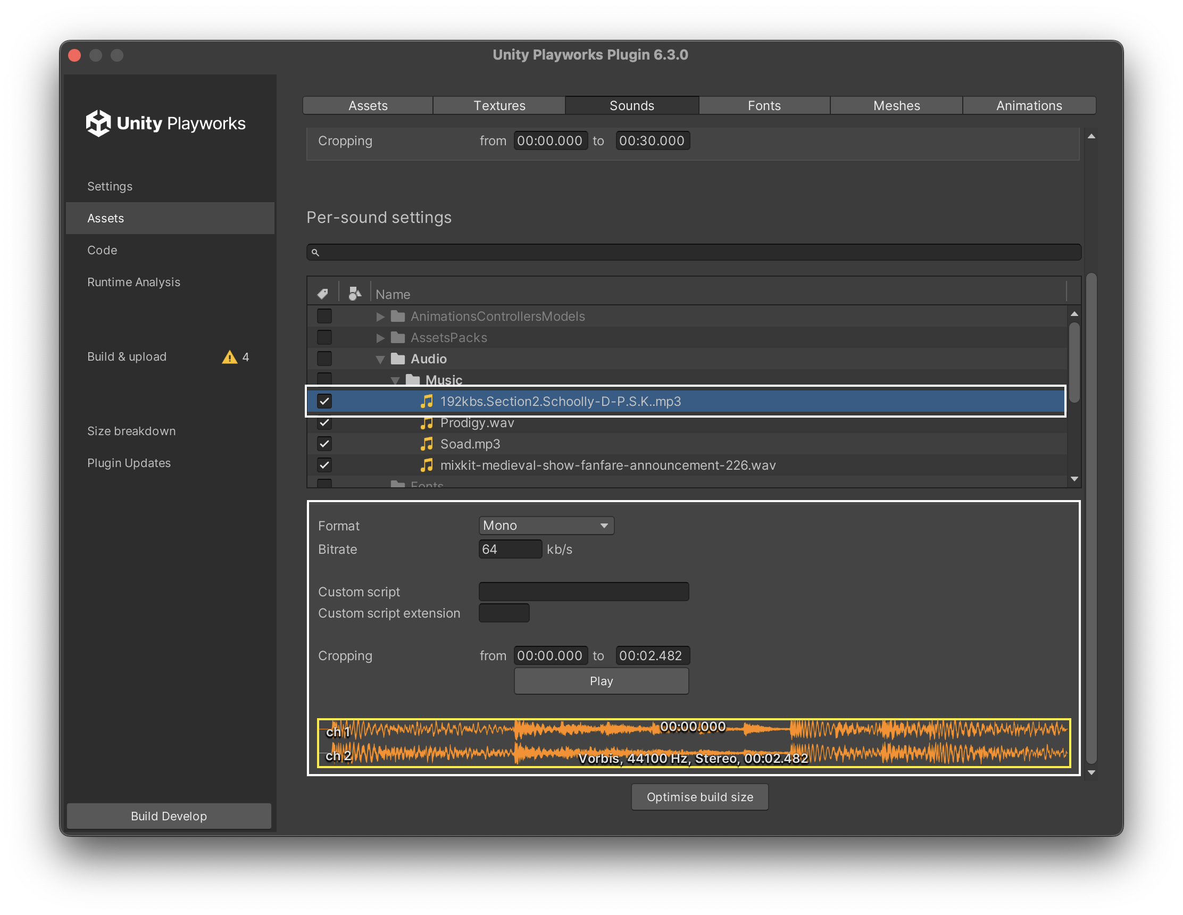Uncheck the Soad.mp3 checkbox
Screen dimensions: 1183x915
[x=324, y=444]
